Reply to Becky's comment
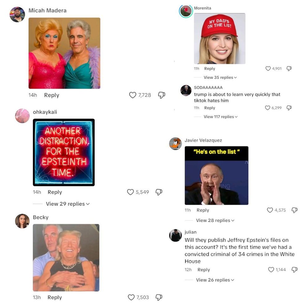 pyautogui.click(x=55, y=297)
